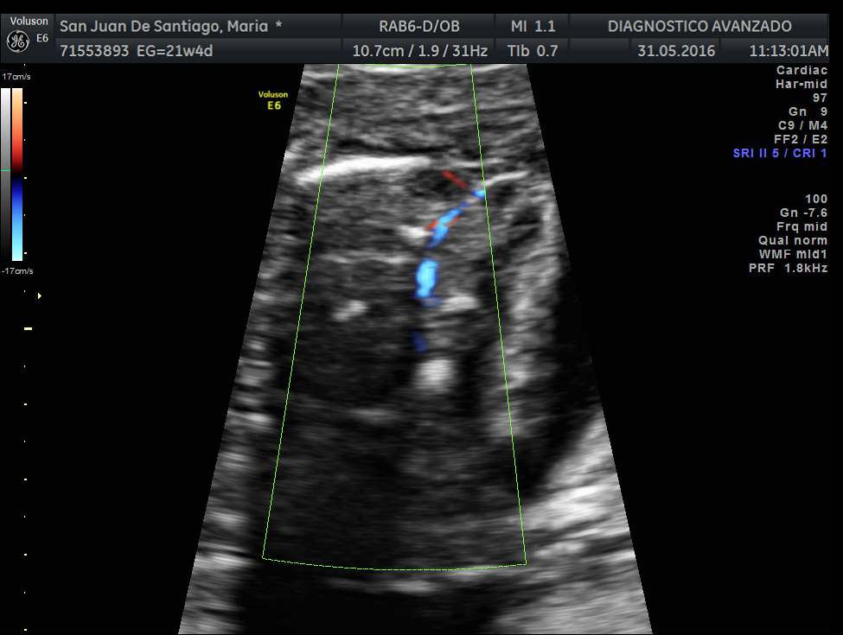The image size is (843, 635).
Task: Click the grayscale map bar
Action: tap(5, 173)
